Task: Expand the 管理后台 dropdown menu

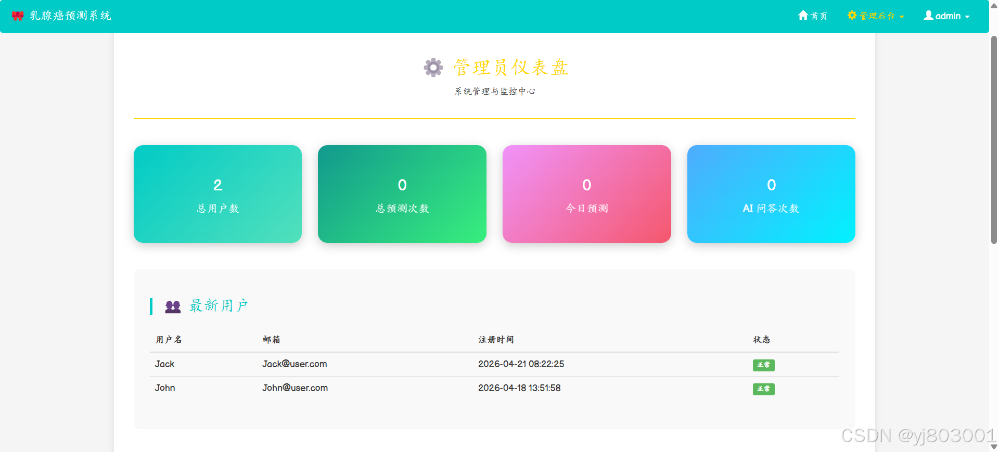Action: (x=876, y=16)
